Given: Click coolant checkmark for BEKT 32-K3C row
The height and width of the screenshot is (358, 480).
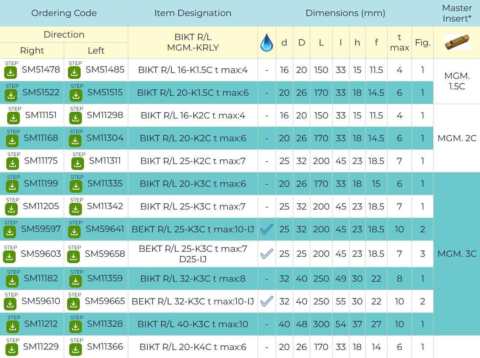Looking at the screenshot, I should point(266,301).
